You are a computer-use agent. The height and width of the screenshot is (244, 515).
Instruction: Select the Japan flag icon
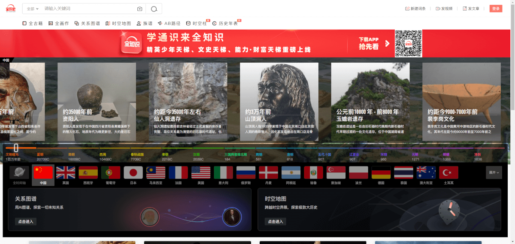[x=133, y=172]
